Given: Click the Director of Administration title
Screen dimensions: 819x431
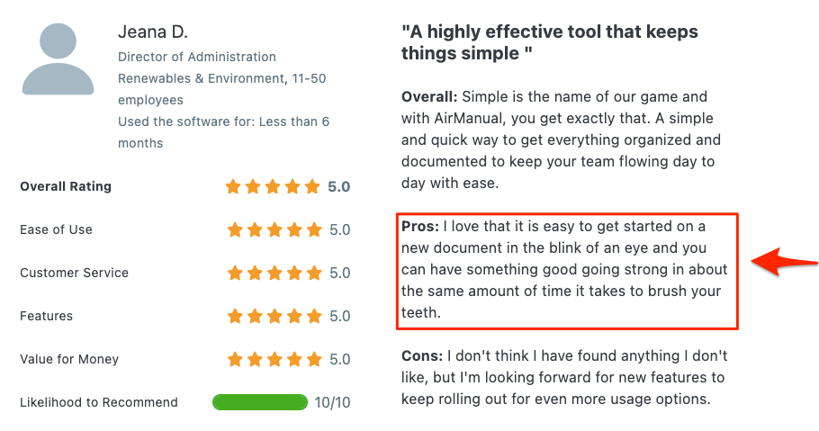Looking at the screenshot, I should click(x=197, y=57).
